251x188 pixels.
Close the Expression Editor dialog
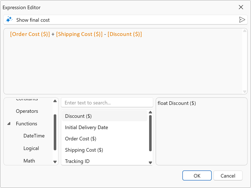point(241,7)
